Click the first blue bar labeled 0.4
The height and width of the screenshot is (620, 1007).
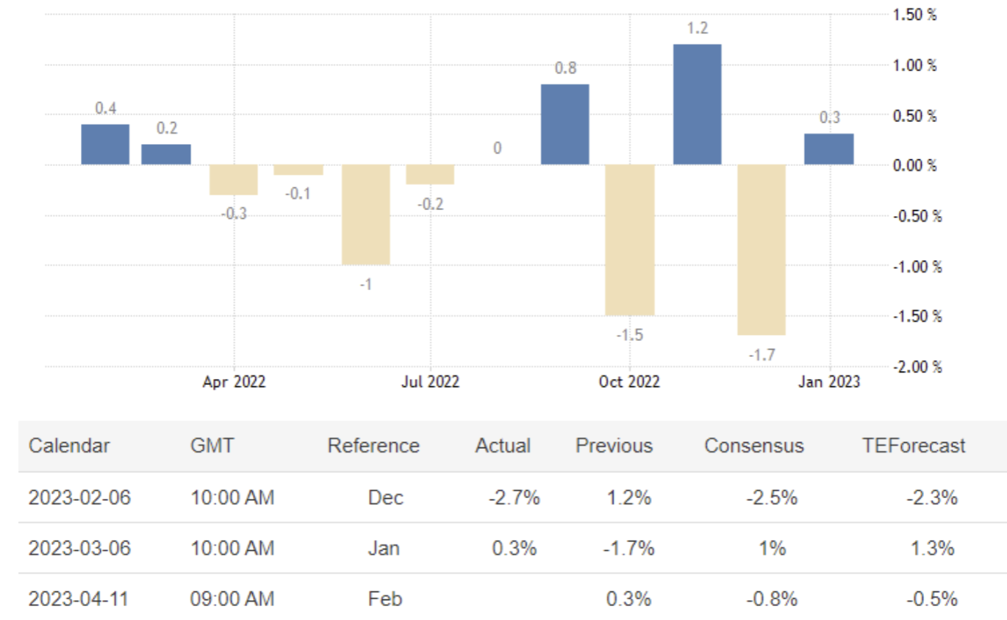[105, 144]
